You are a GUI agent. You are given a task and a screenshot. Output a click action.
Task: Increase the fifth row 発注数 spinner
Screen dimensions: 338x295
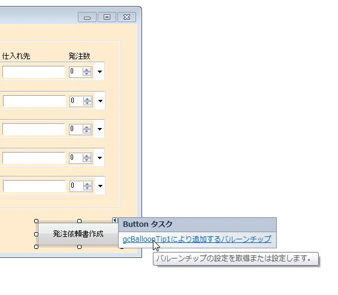(87, 184)
